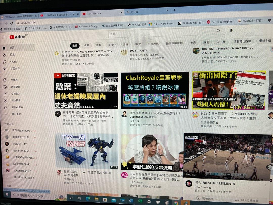Open the TW一战惊天雷 toy video thumbnail
Viewport: 273px width, 205px height.
[x=87, y=151]
